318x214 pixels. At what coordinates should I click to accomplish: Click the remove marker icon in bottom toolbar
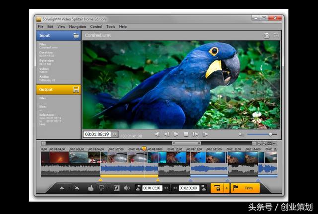pyautogui.click(x=77, y=188)
